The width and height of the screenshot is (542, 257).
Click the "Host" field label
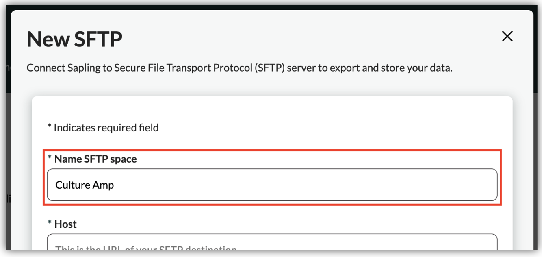65,224
